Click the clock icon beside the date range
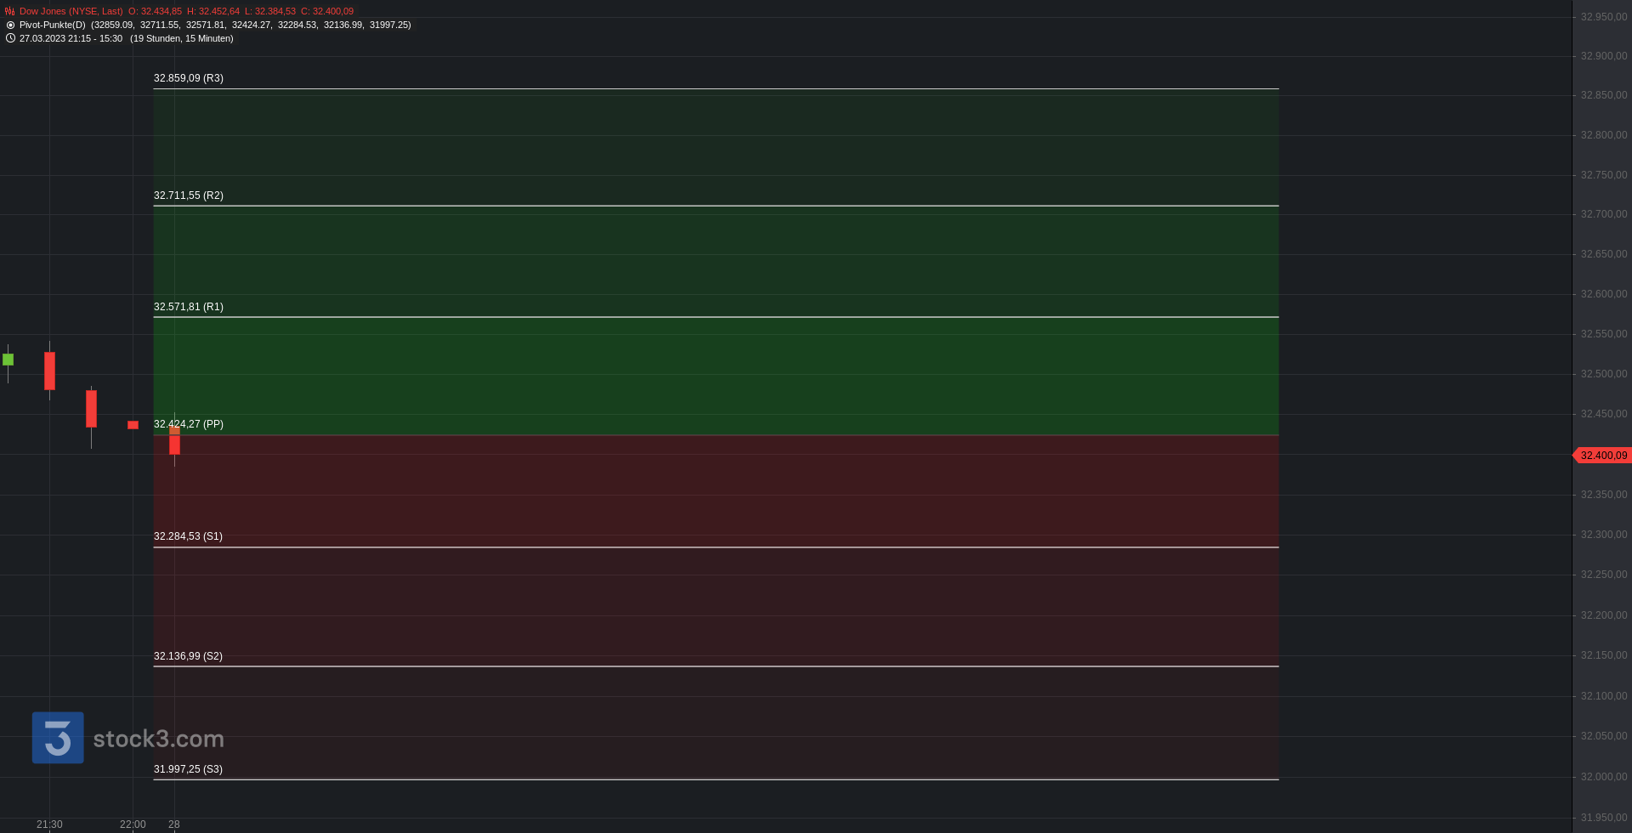1632x833 pixels. (10, 38)
